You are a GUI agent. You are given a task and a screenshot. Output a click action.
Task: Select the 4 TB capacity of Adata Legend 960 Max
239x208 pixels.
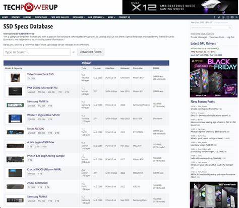[44, 147]
